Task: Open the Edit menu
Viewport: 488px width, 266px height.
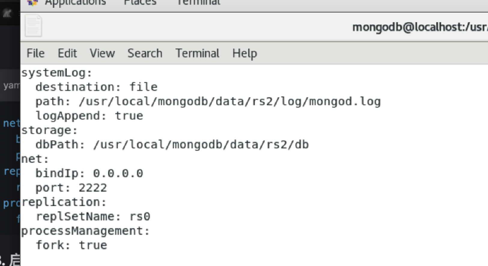Action: (x=67, y=53)
